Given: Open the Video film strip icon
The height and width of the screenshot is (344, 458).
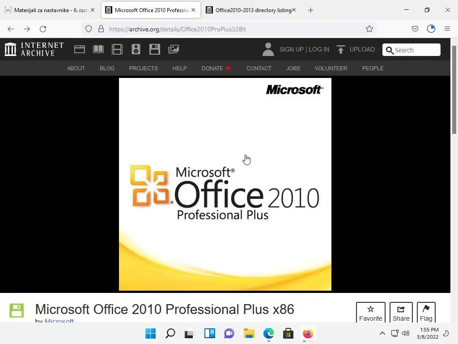Looking at the screenshot, I should pos(117,49).
